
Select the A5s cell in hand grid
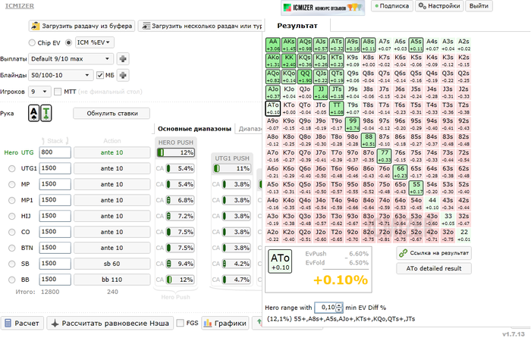(416, 45)
